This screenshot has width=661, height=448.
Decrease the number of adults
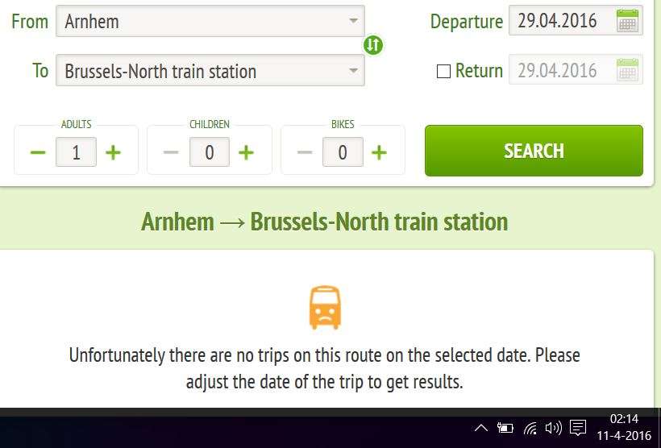[38, 152]
